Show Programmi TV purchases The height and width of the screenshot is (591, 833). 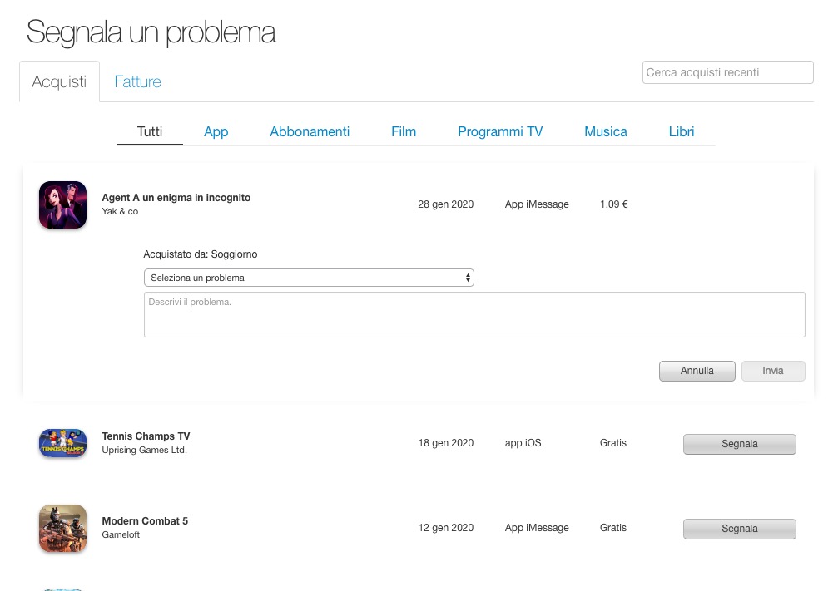click(x=500, y=131)
